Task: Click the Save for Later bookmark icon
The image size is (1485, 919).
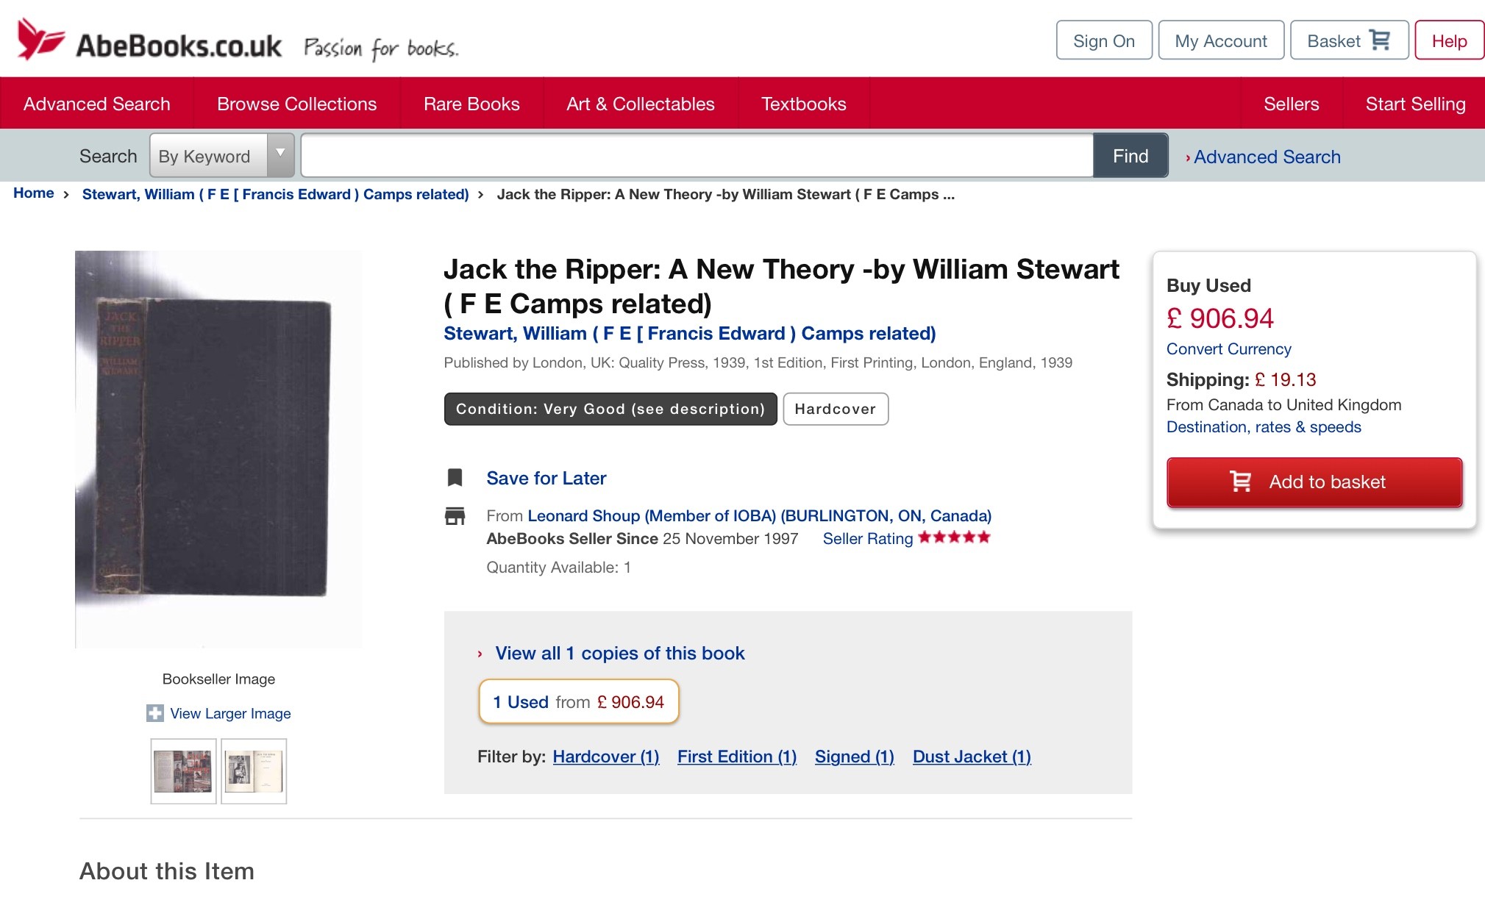Action: pos(455,478)
